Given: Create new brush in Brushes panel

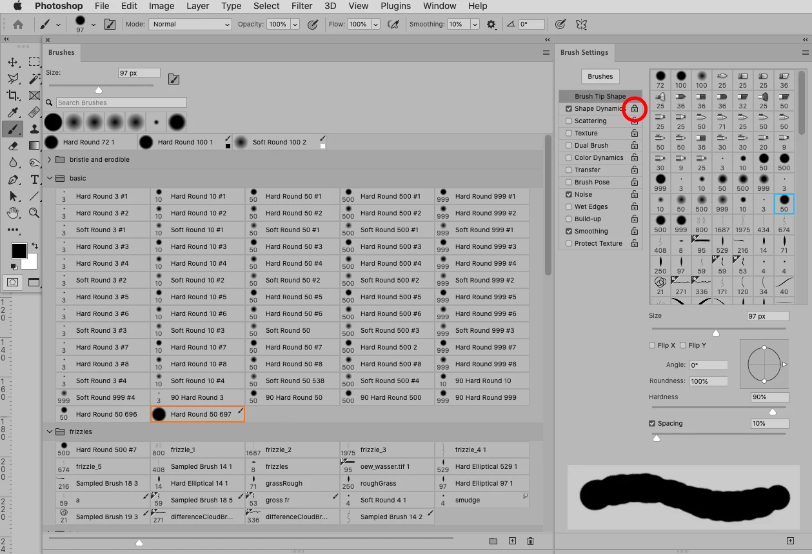Looking at the screenshot, I should pos(512,541).
